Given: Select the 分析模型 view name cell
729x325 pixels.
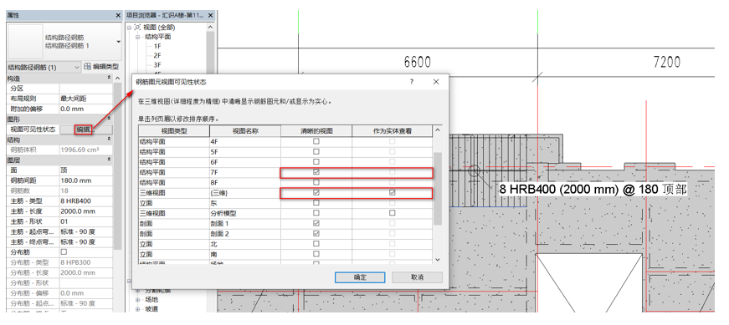Looking at the screenshot, I should pyautogui.click(x=245, y=213).
